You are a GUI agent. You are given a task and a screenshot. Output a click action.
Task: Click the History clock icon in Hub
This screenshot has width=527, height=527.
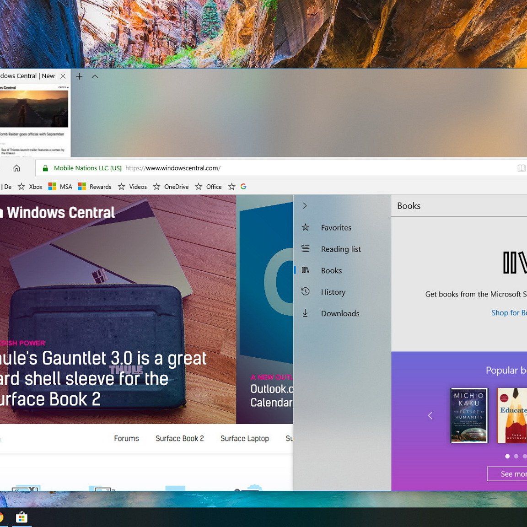click(305, 291)
